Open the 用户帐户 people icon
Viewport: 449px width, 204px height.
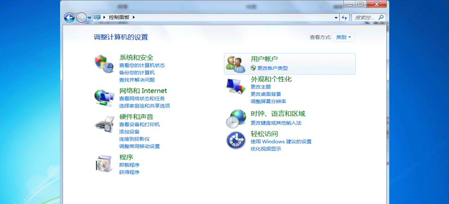click(236, 64)
